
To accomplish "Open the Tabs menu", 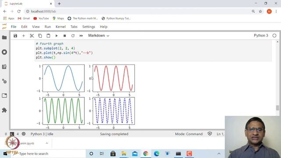I will coord(74,27).
